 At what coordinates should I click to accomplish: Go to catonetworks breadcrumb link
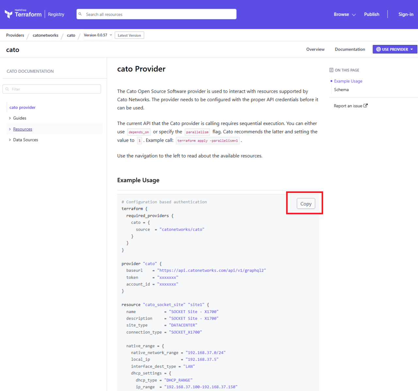(x=45, y=35)
